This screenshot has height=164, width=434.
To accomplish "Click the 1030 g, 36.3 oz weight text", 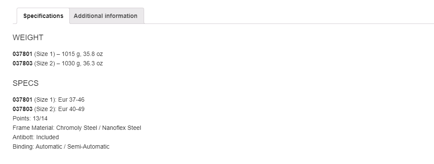I will 82,63.
